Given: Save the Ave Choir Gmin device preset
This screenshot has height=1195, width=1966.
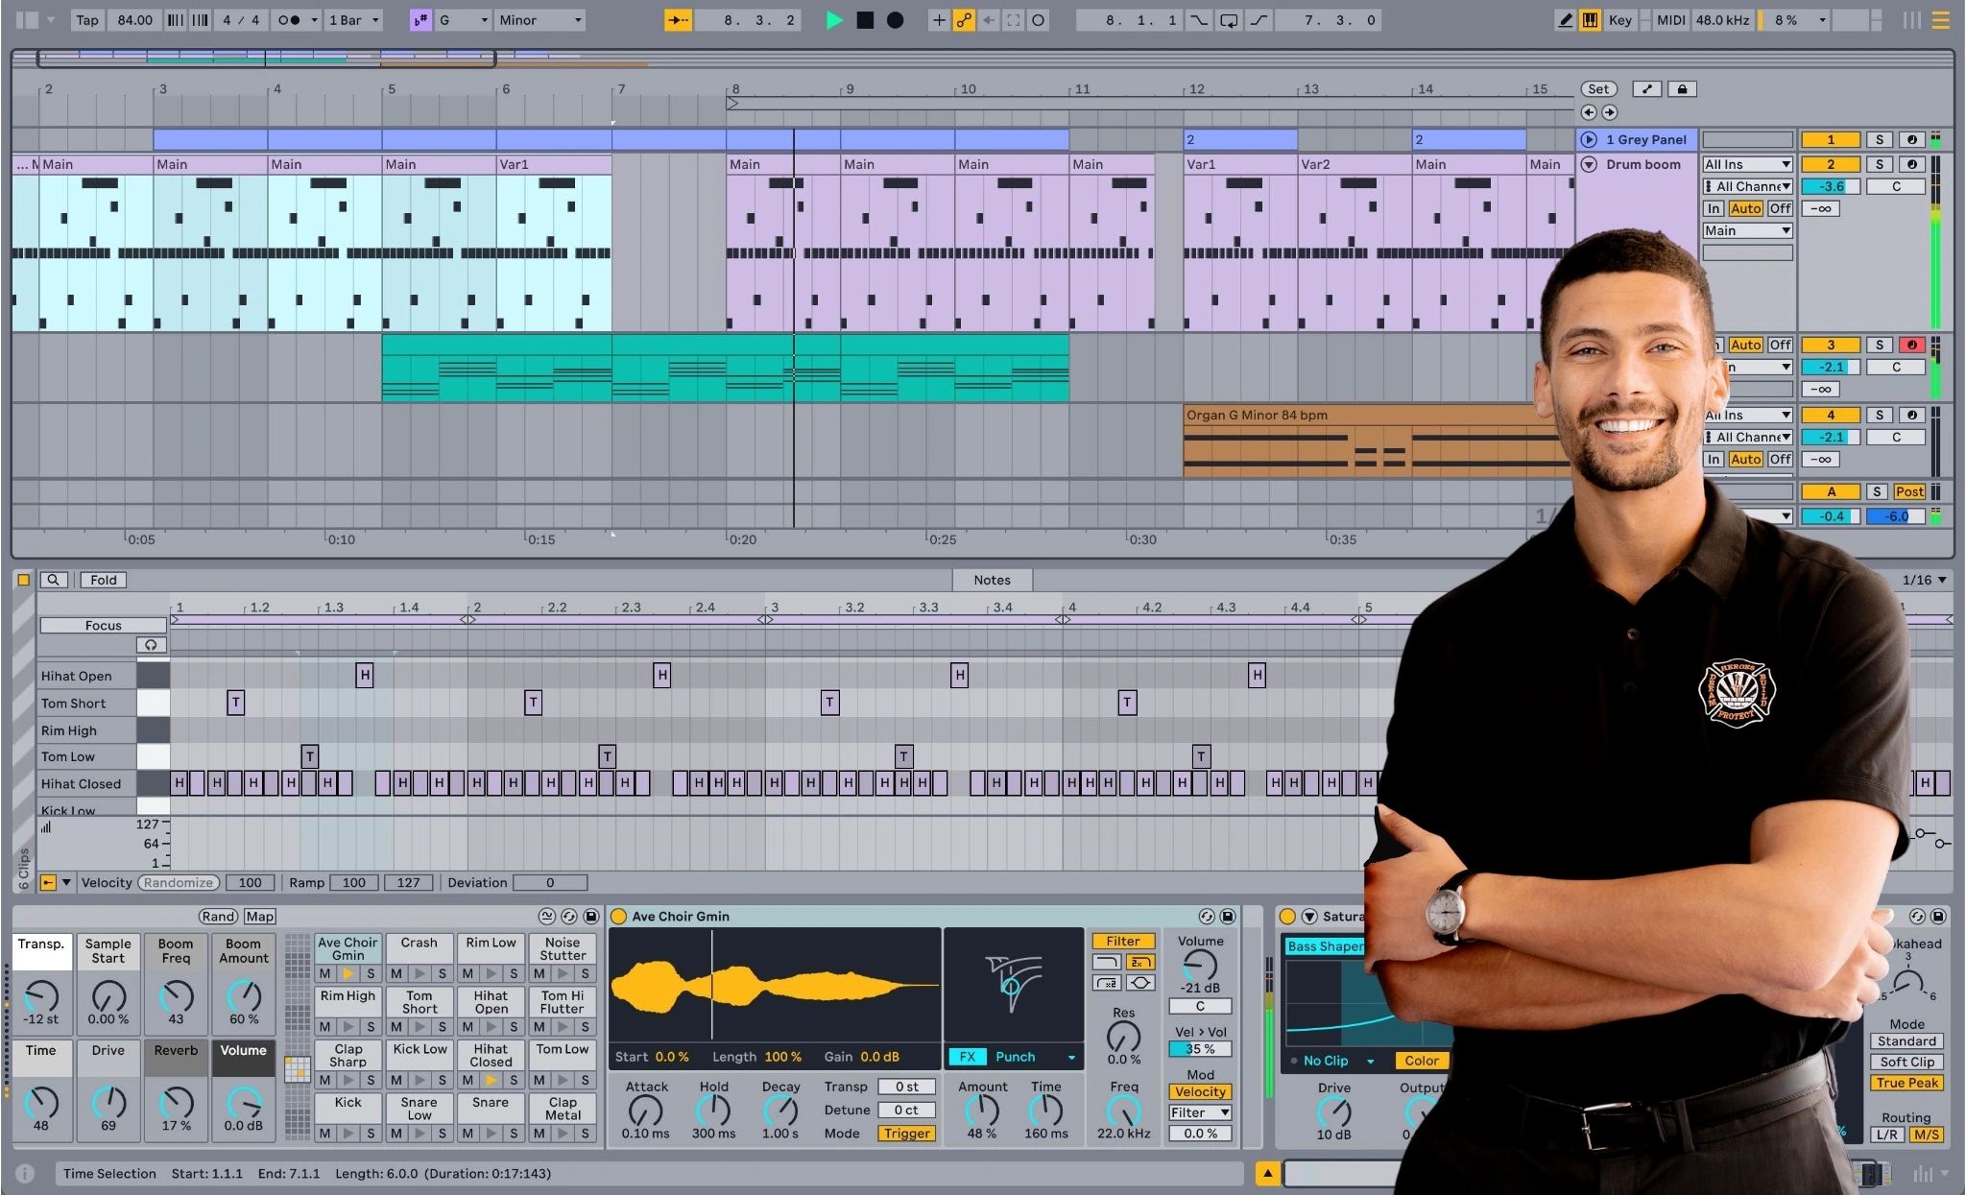Looking at the screenshot, I should coord(1227,917).
